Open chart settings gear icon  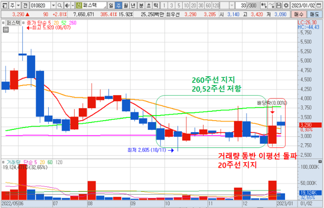[286, 5]
